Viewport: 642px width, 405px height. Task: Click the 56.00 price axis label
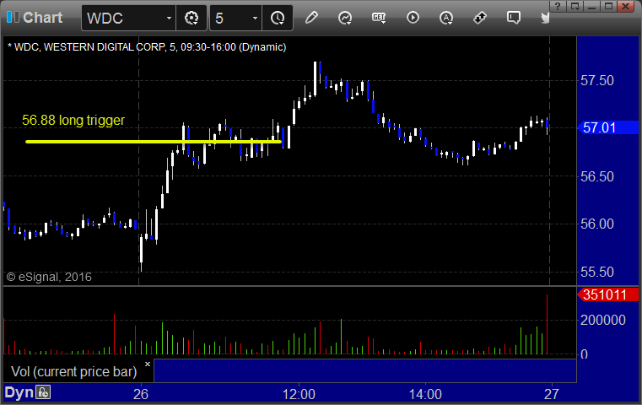[x=597, y=224]
